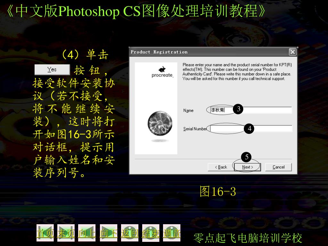Click the procreate rabbit logo

[x=162, y=72]
